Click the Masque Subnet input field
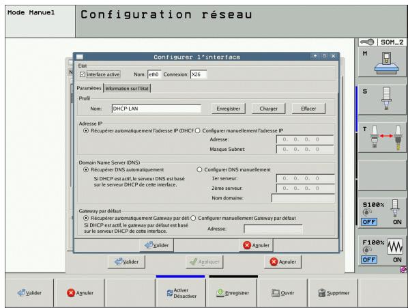Viewport: 408px width, 308px height. click(305, 150)
